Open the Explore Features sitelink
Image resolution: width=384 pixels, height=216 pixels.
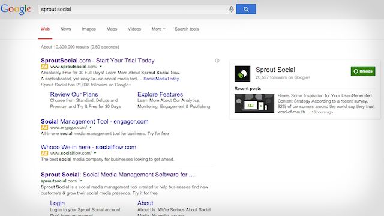point(160,94)
